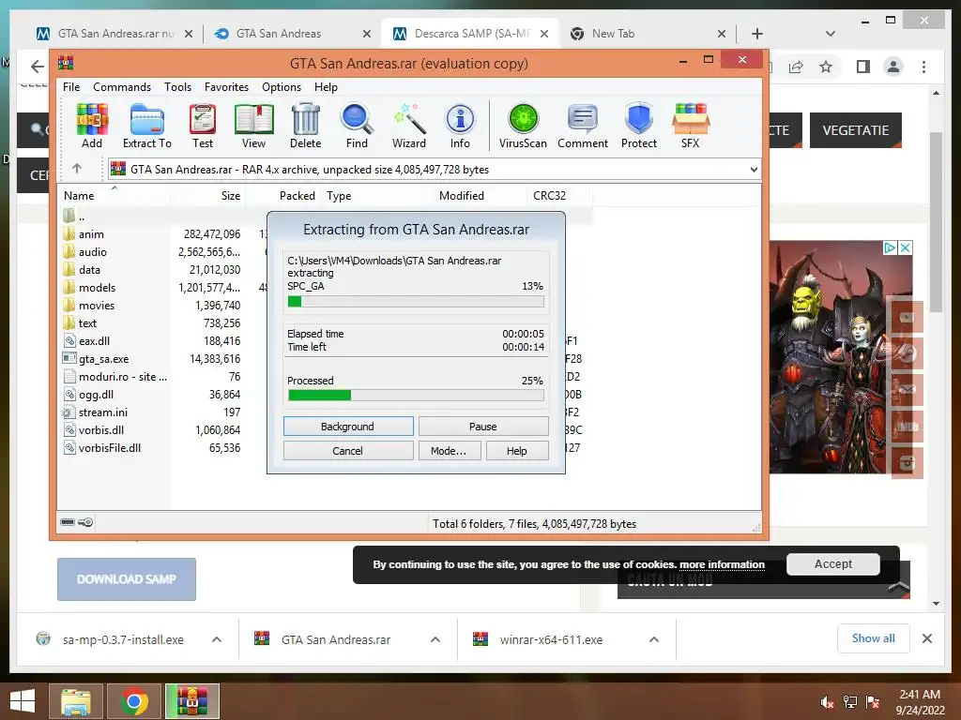This screenshot has width=961, height=720.
Task: Click the Processed total progress bar
Action: click(x=416, y=395)
